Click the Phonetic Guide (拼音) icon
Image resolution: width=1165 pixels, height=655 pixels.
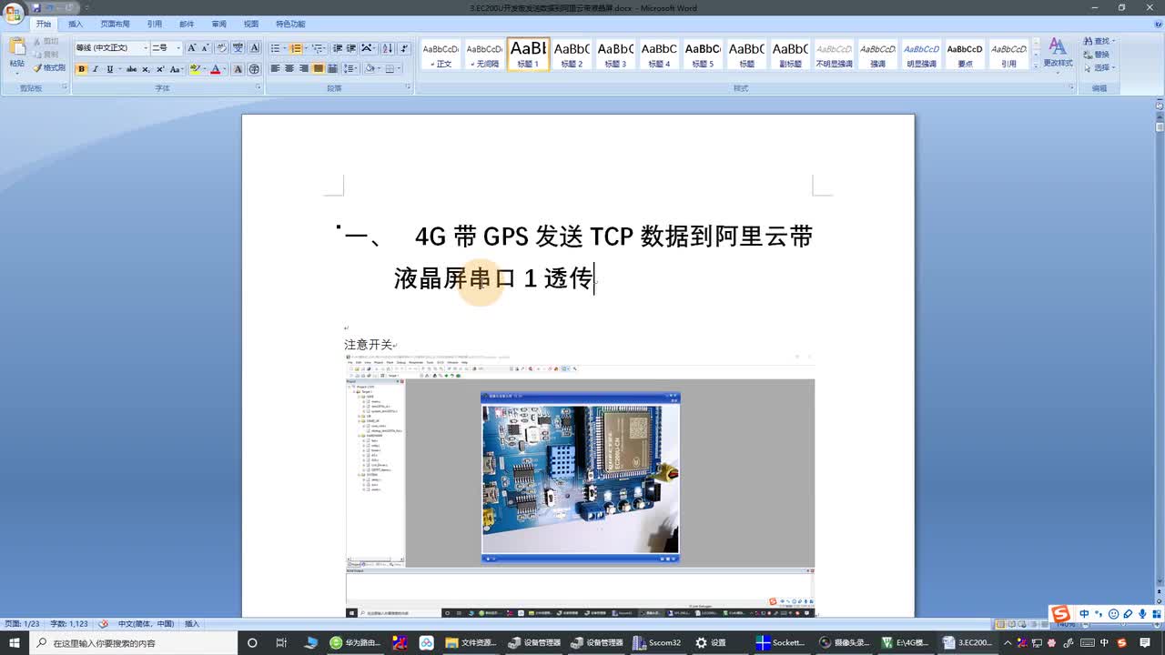coord(238,48)
